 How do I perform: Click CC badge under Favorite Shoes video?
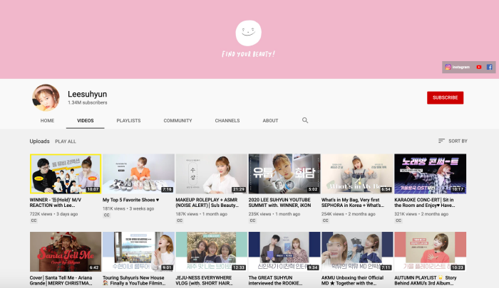coord(107,215)
